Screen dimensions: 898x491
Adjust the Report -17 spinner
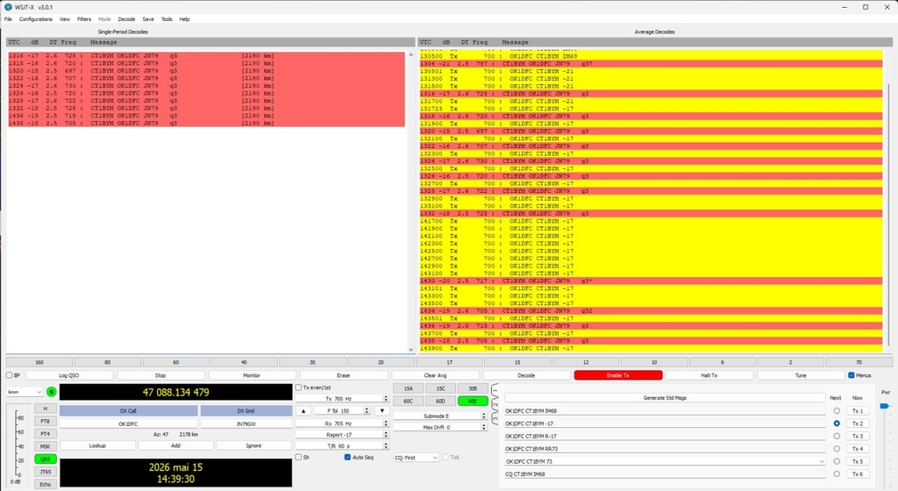(386, 435)
